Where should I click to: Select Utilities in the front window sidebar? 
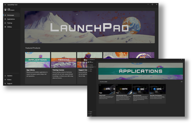tap(92, 71)
